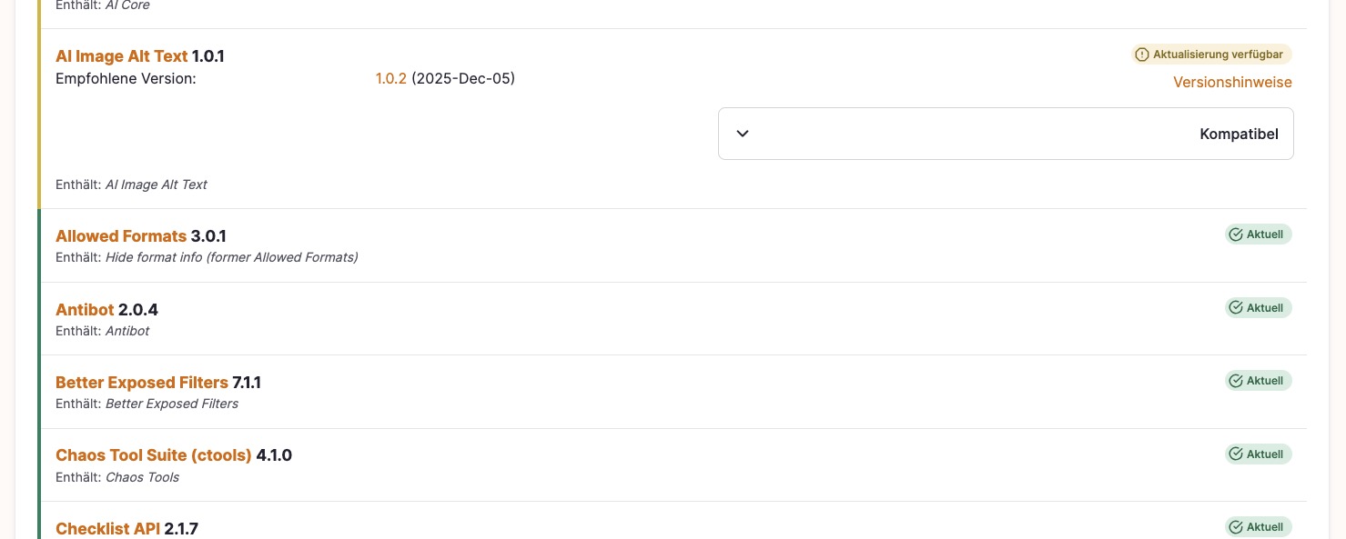Click the check icon next to Better Exposed Filters
The width and height of the screenshot is (1346, 539).
1236,381
